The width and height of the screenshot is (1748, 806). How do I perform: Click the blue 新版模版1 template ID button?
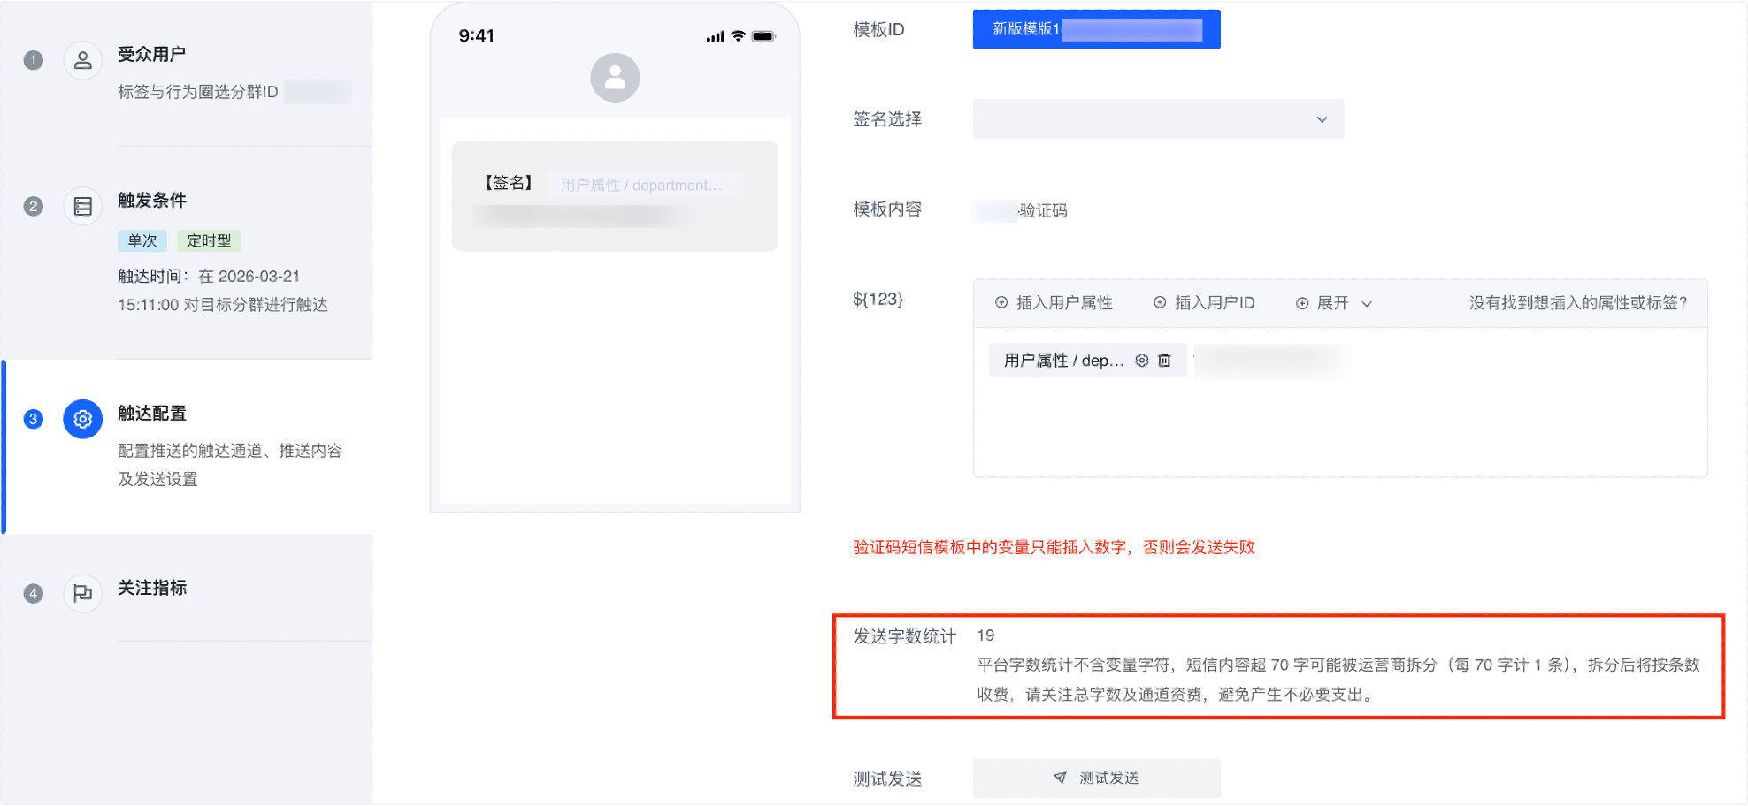tap(1096, 29)
